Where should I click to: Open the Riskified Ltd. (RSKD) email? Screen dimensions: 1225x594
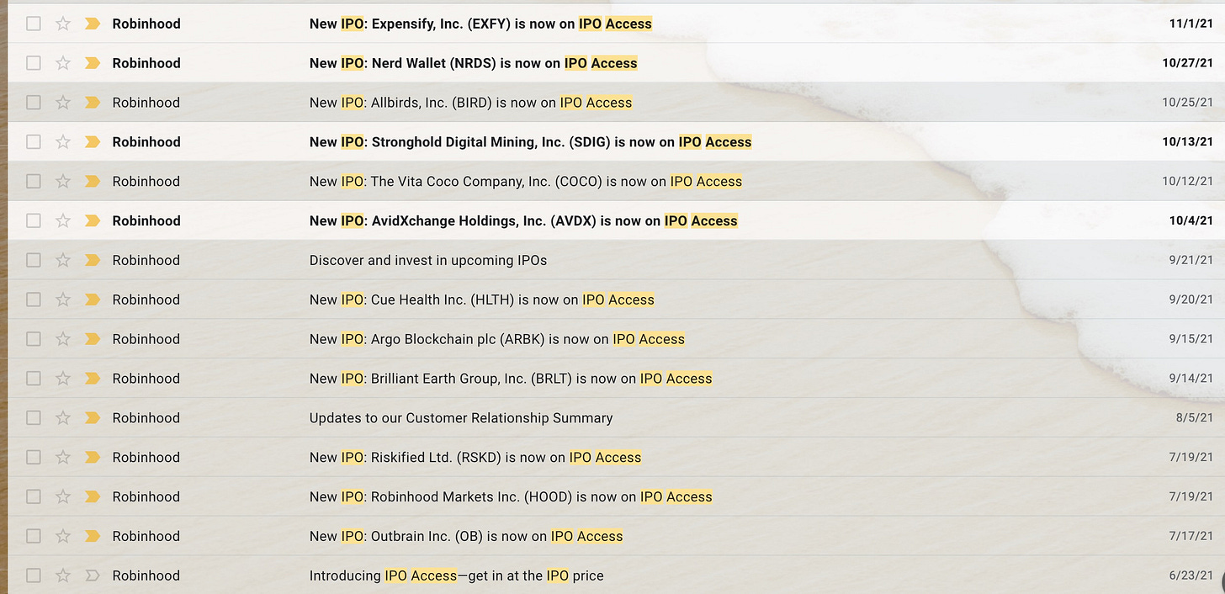pyautogui.click(x=475, y=457)
